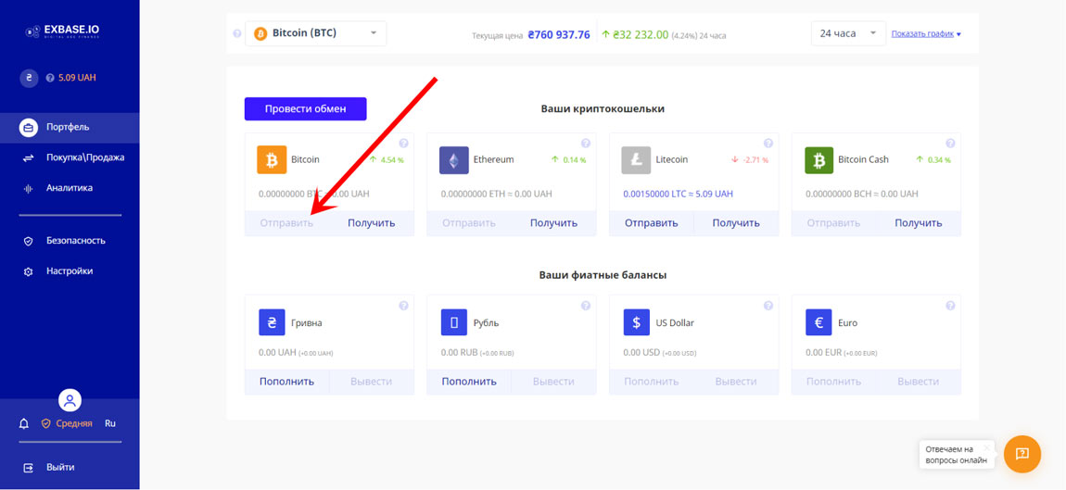Click the orange Bitcoin wallet icon

coord(272,159)
